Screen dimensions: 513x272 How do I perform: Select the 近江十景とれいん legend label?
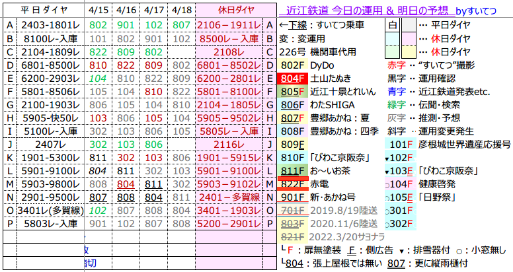(342, 92)
